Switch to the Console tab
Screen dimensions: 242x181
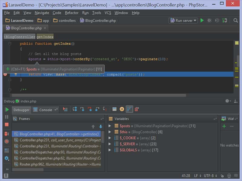coord(45,110)
